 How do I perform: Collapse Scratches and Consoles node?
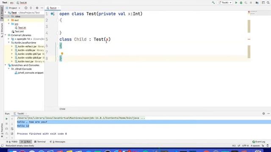6,65
